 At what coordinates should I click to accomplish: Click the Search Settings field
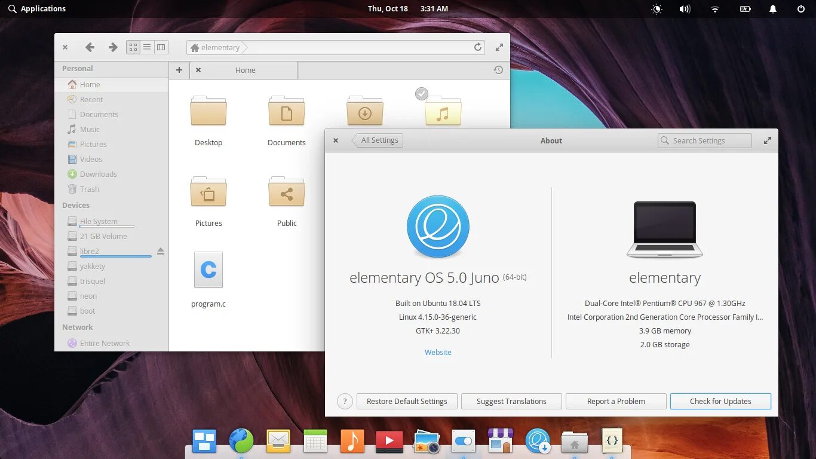click(705, 140)
